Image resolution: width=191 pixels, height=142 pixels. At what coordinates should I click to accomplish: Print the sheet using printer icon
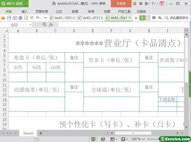tap(20, 18)
